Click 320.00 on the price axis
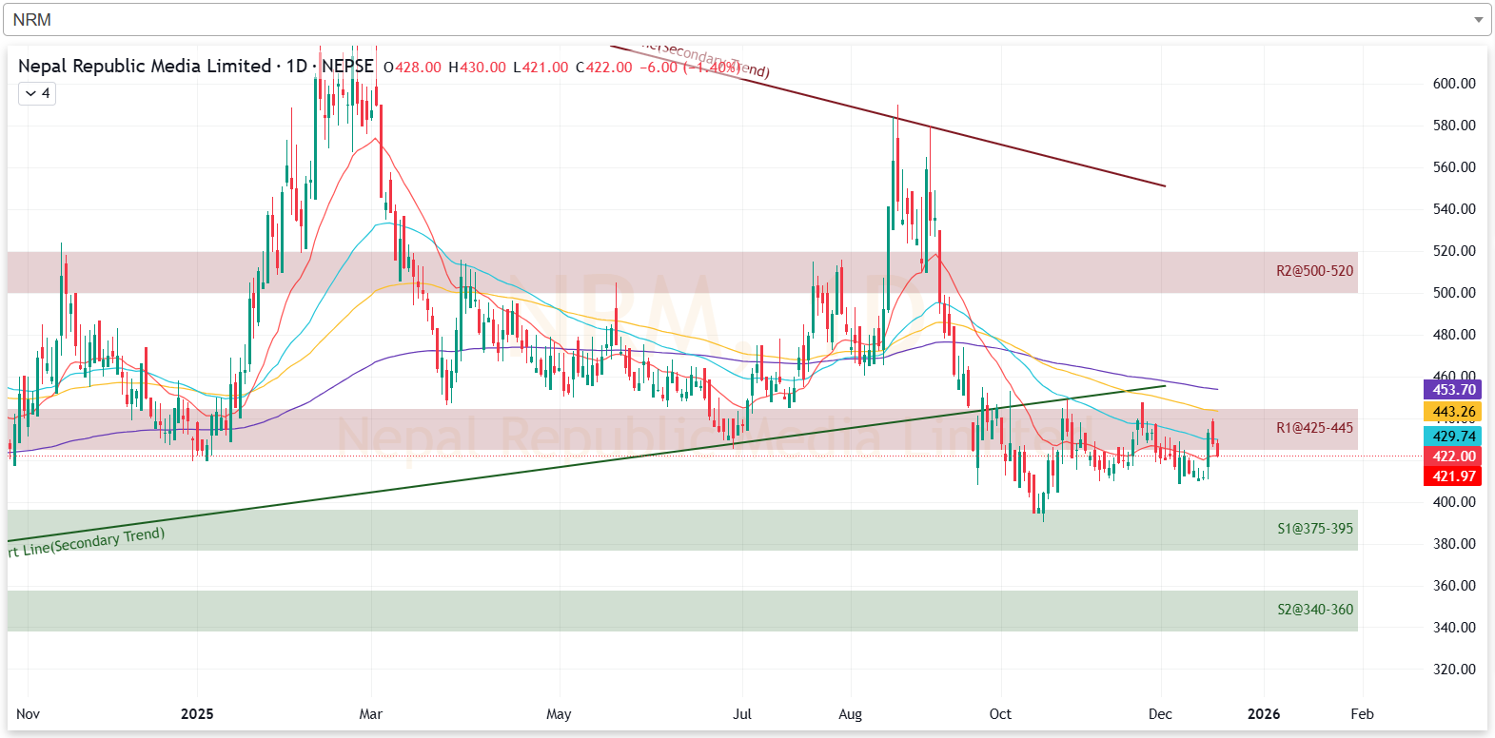This screenshot has width=1495, height=738. (x=1453, y=670)
